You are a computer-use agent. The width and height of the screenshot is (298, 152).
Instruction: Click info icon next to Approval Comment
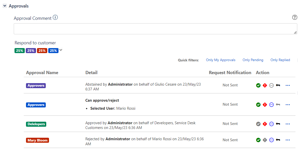[55, 17]
